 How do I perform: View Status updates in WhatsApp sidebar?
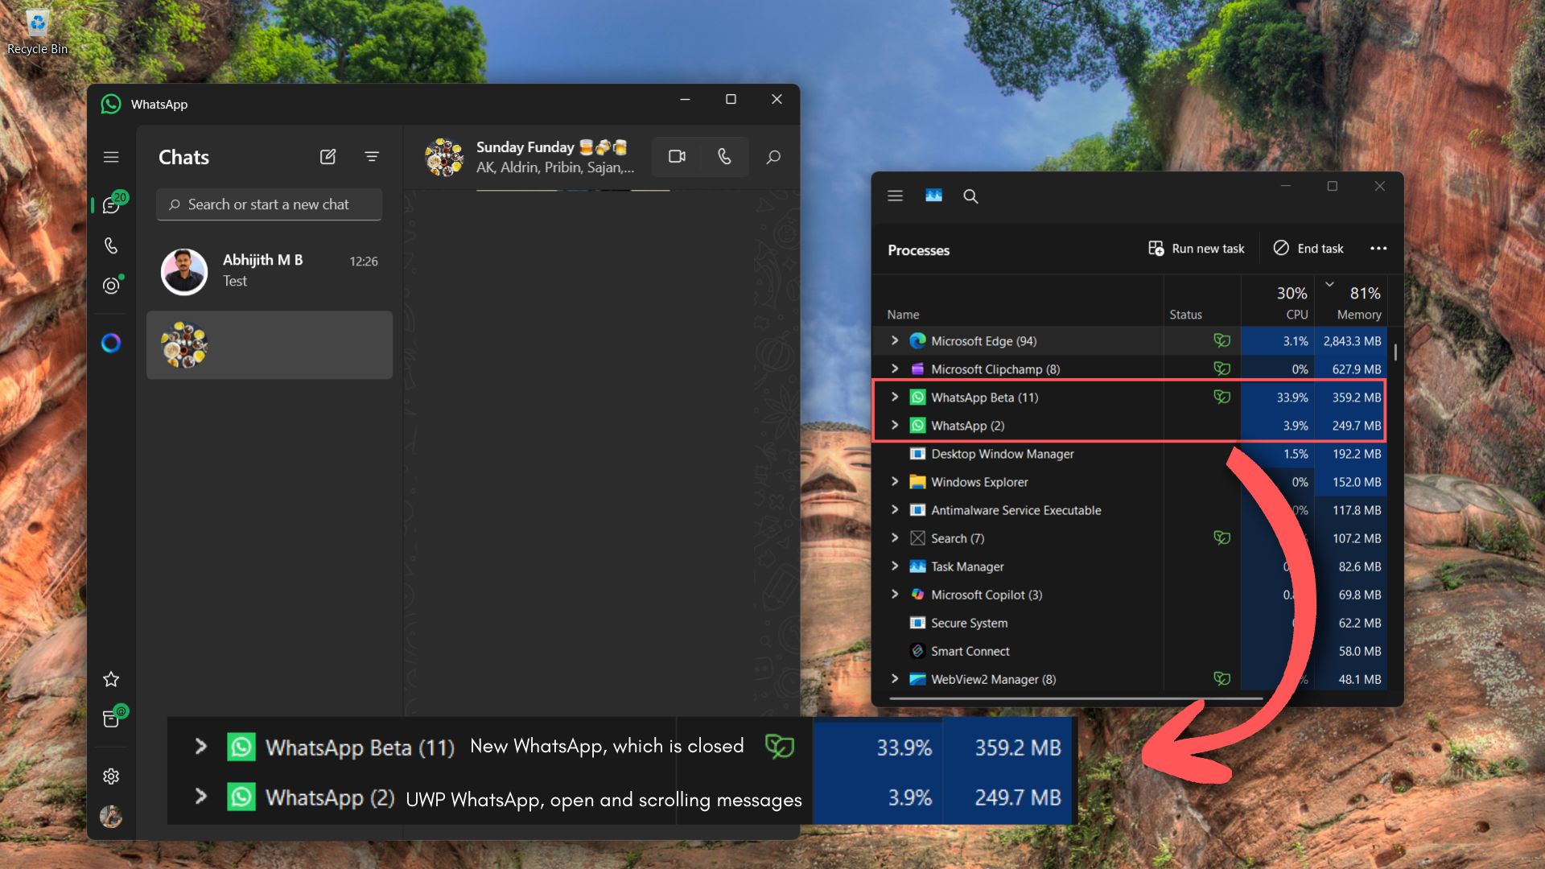point(111,286)
